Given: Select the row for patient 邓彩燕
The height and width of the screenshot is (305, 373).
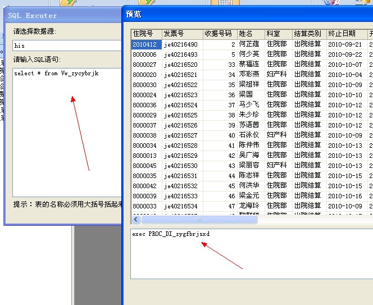Looking at the screenshot, I should pos(249,75).
